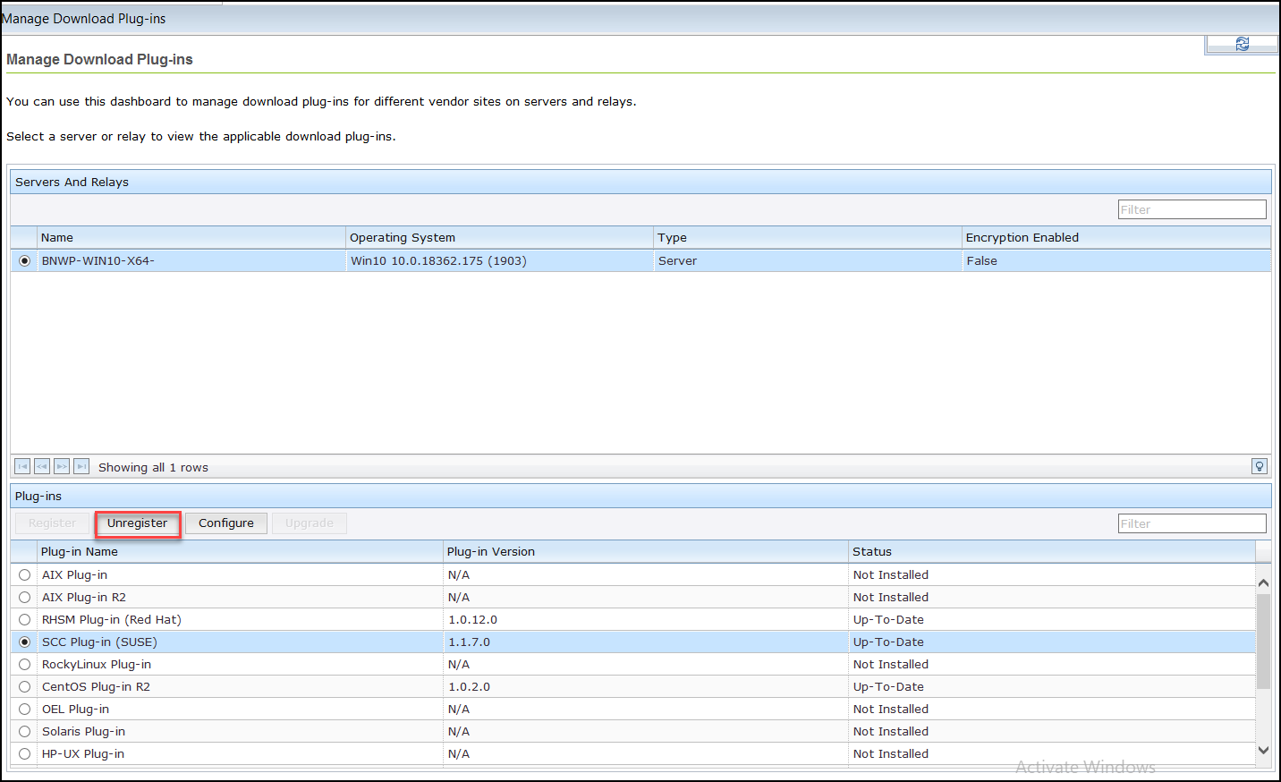Click the scrollbar down arrow in Plug-ins list
1281x782 pixels.
(1263, 751)
